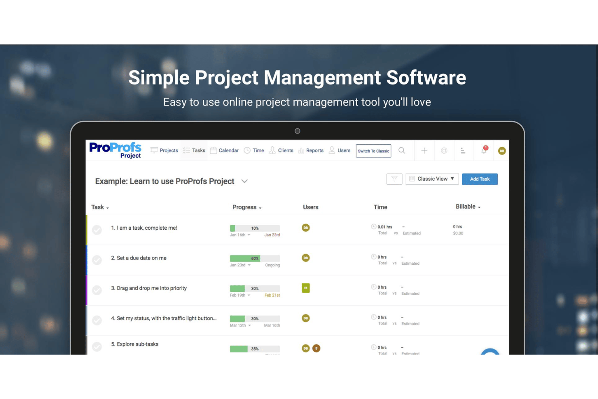Viewport: 598px width, 399px height.
Task: Open task '3. Drag and drop me into priority'
Action: point(149,288)
